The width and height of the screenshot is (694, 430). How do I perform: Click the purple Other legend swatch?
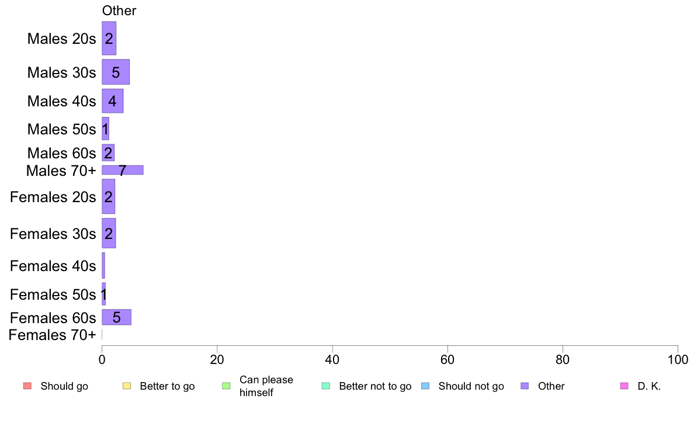click(x=525, y=386)
